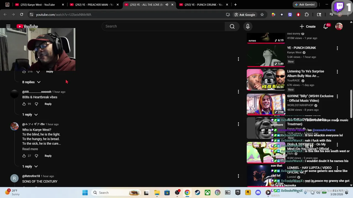Like the '808s & Heartbreak vibes' comment
This screenshot has width=353, height=198.
pos(24,104)
